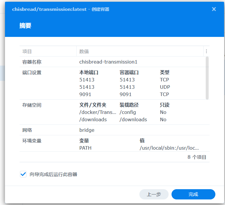This screenshot has width=225, height=205.
Task: Click the 容器端口 sub-header
Action: click(x=129, y=72)
